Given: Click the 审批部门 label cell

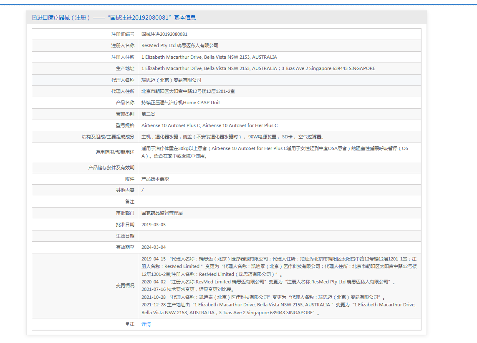Looking at the screenshot, I should pos(85,213).
